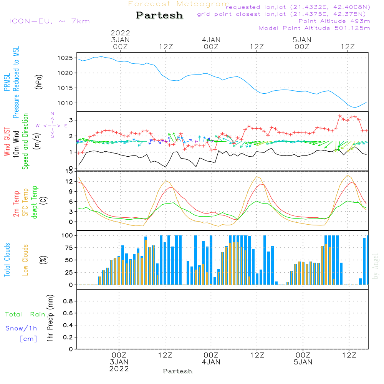
Task: Click the purple N-E-S-W compass rose
Action: click(x=52, y=126)
